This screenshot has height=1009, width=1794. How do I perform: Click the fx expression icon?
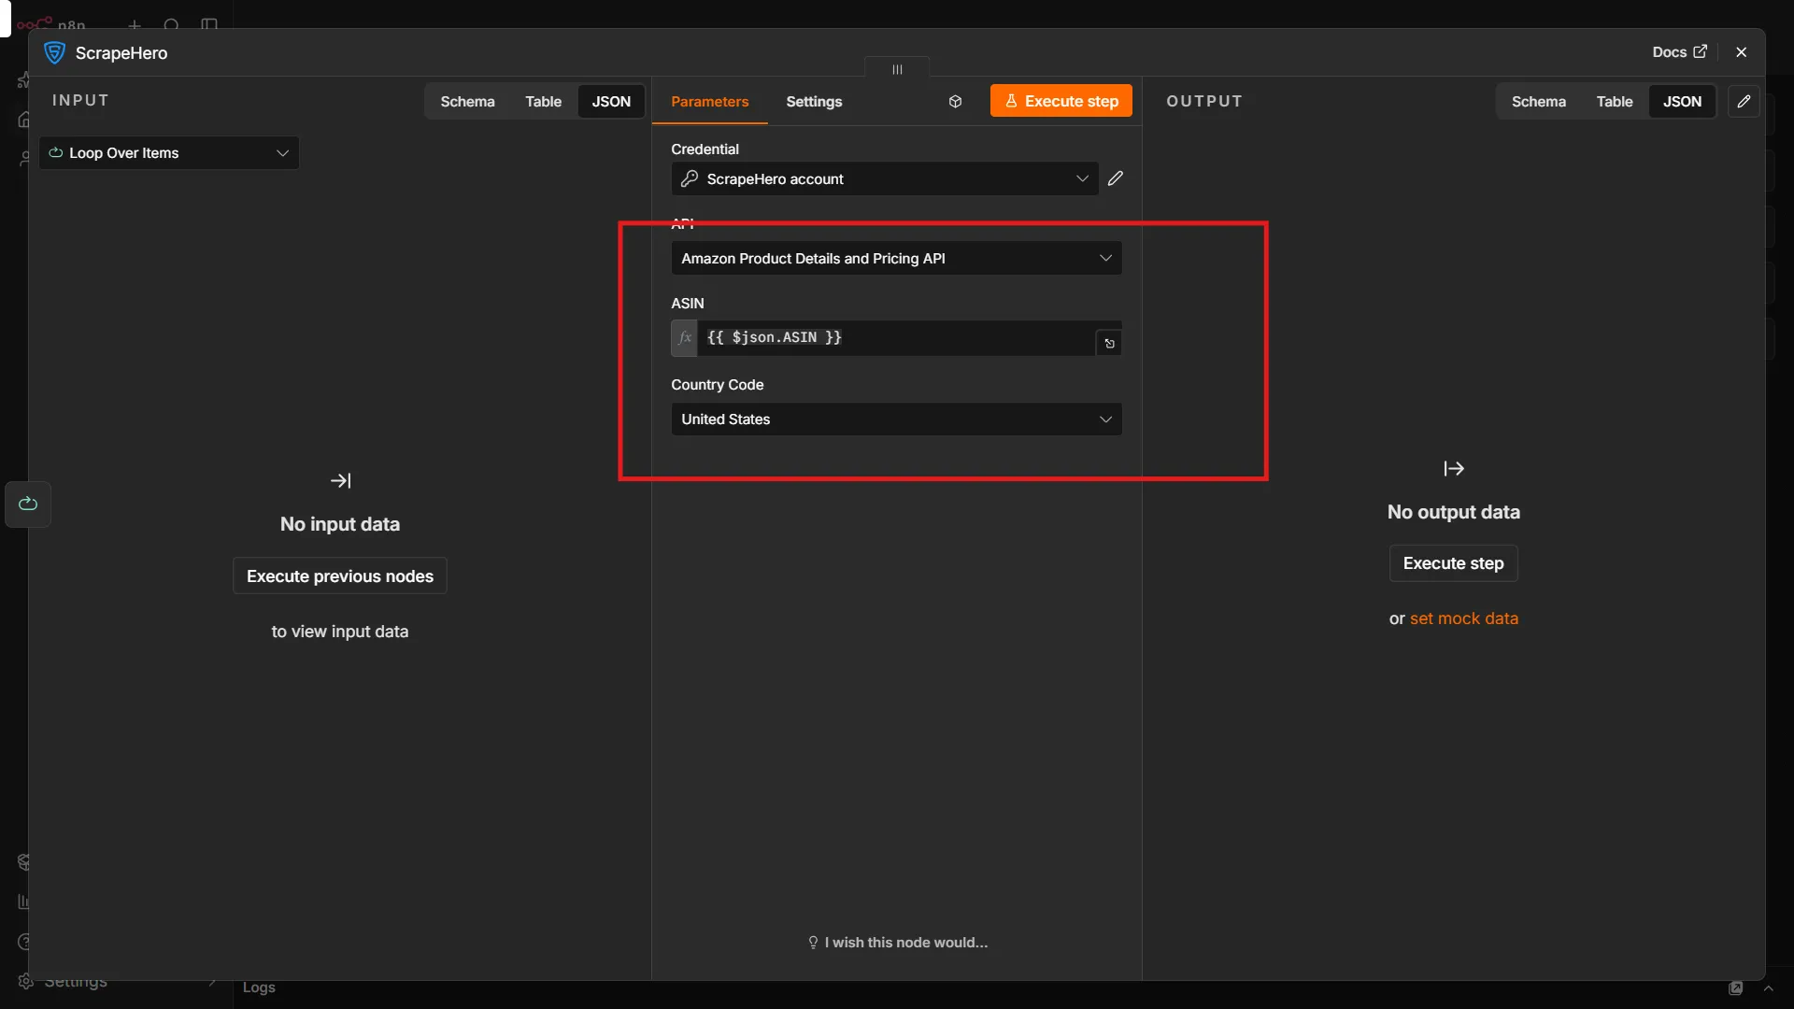[x=684, y=338]
